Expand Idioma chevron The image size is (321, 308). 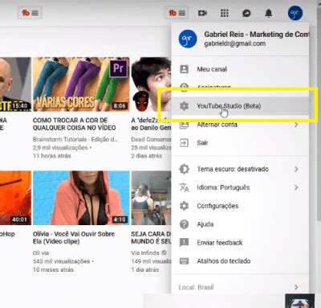(296, 187)
